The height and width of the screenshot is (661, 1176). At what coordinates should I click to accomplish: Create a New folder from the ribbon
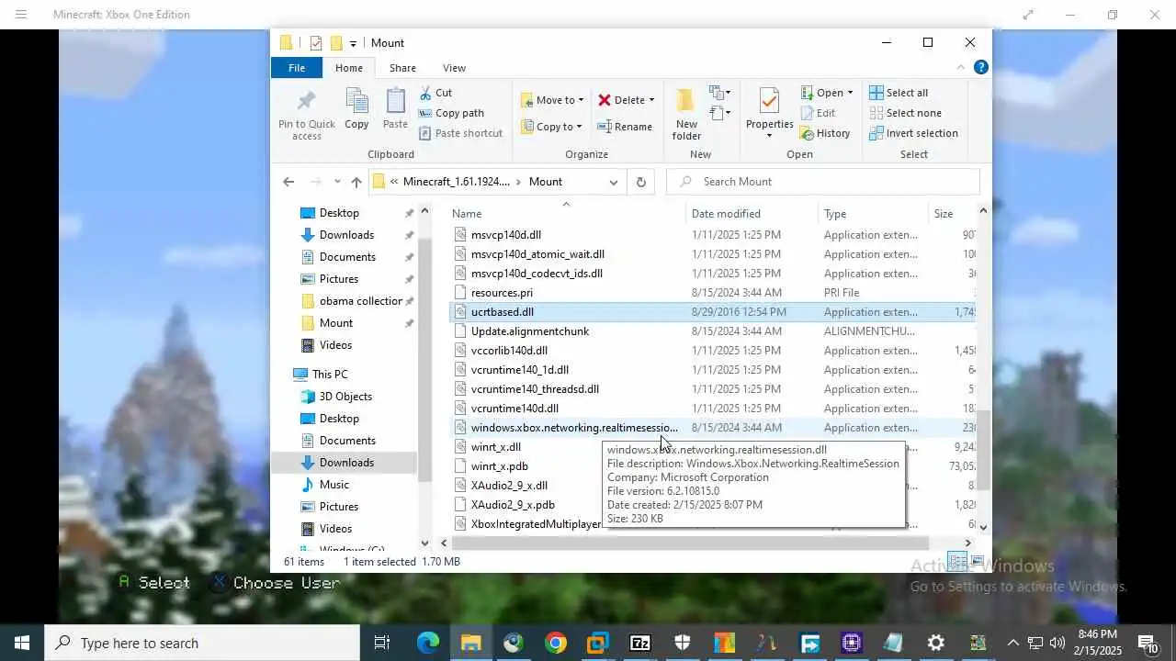click(x=685, y=114)
